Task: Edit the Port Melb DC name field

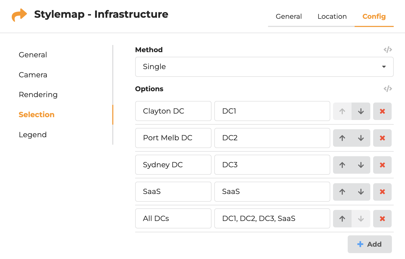Action: [x=173, y=138]
